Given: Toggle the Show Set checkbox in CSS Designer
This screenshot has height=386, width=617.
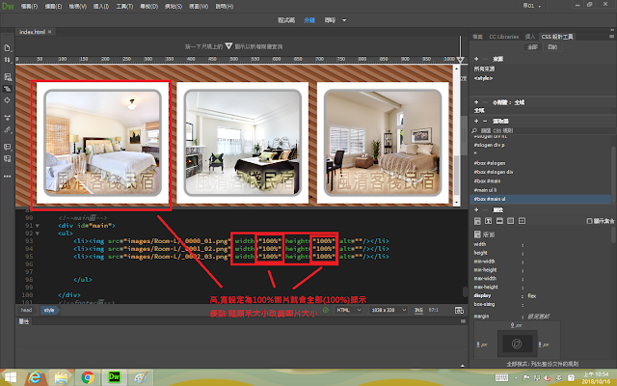Looking at the screenshot, I should [x=589, y=221].
